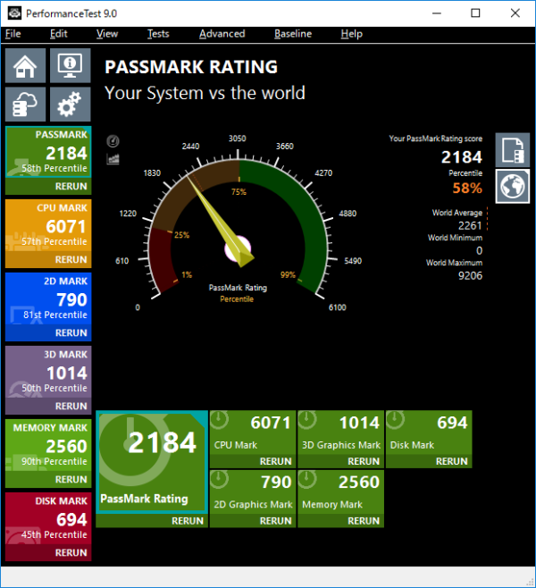Click clock icon on CPU Mark tile
Viewport: 536px width, 588px height.
(220, 420)
